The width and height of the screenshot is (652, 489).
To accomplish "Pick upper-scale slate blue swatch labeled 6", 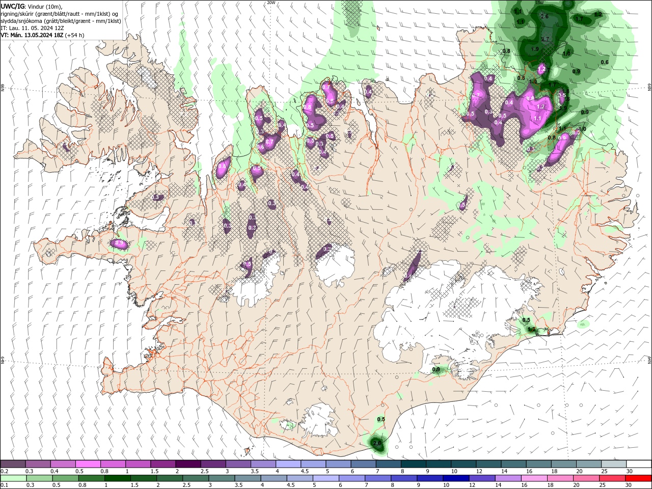I will click(364, 464).
